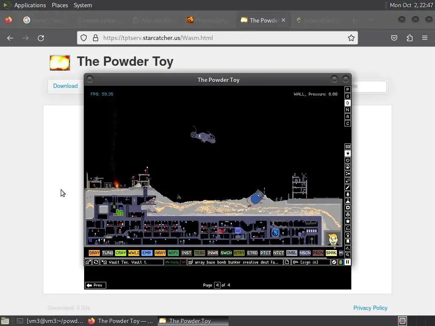Toggle the N display mode button
The image size is (435, 326).
(x=347, y=110)
